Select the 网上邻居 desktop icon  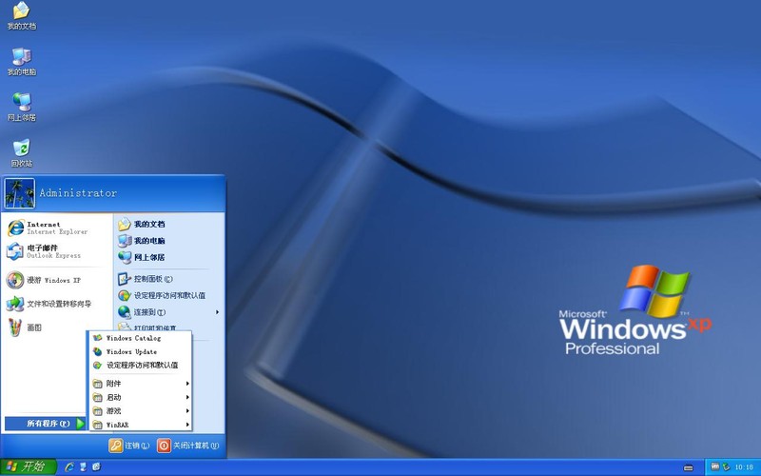click(x=21, y=108)
